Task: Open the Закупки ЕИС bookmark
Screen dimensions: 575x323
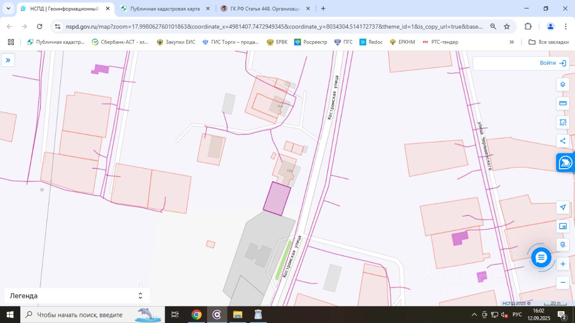Action: [x=176, y=42]
